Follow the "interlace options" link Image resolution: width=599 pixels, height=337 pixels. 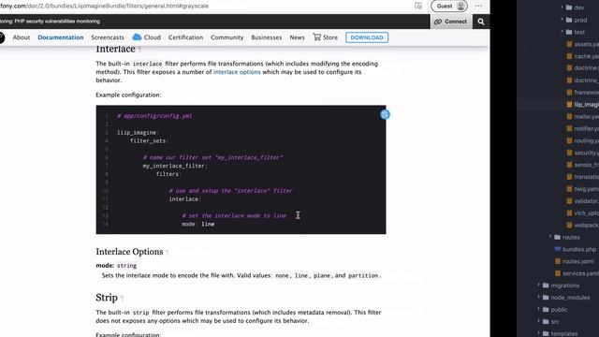237,72
